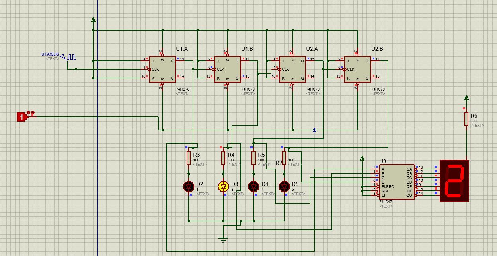Screen dimensions: 497x256
Task: Click the U1:A(CLK) generator text label
Action: [50, 54]
